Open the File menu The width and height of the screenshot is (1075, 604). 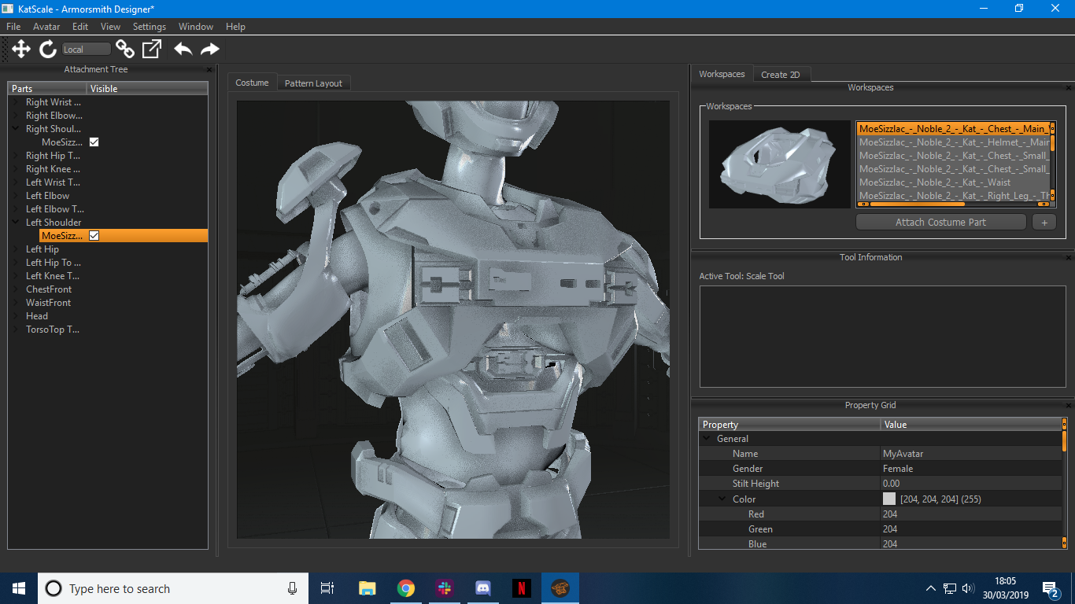point(13,27)
